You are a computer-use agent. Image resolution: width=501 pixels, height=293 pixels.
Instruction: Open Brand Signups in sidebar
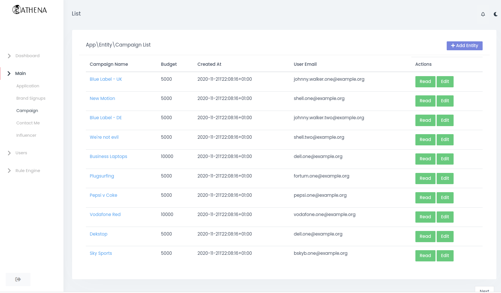tap(31, 98)
